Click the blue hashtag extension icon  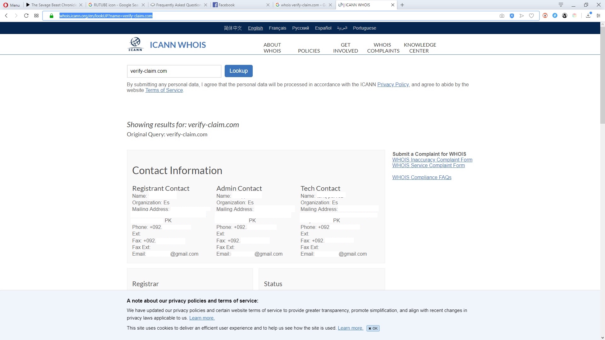[x=555, y=16]
